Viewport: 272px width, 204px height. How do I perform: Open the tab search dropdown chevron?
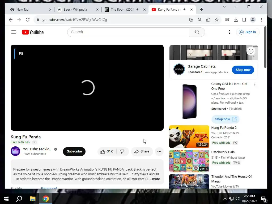tap(224, 7)
